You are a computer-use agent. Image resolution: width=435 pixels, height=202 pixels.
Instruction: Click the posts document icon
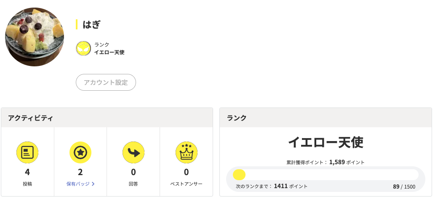point(27,152)
